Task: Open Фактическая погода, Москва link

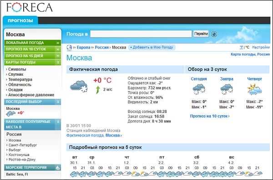Action: 94,136
